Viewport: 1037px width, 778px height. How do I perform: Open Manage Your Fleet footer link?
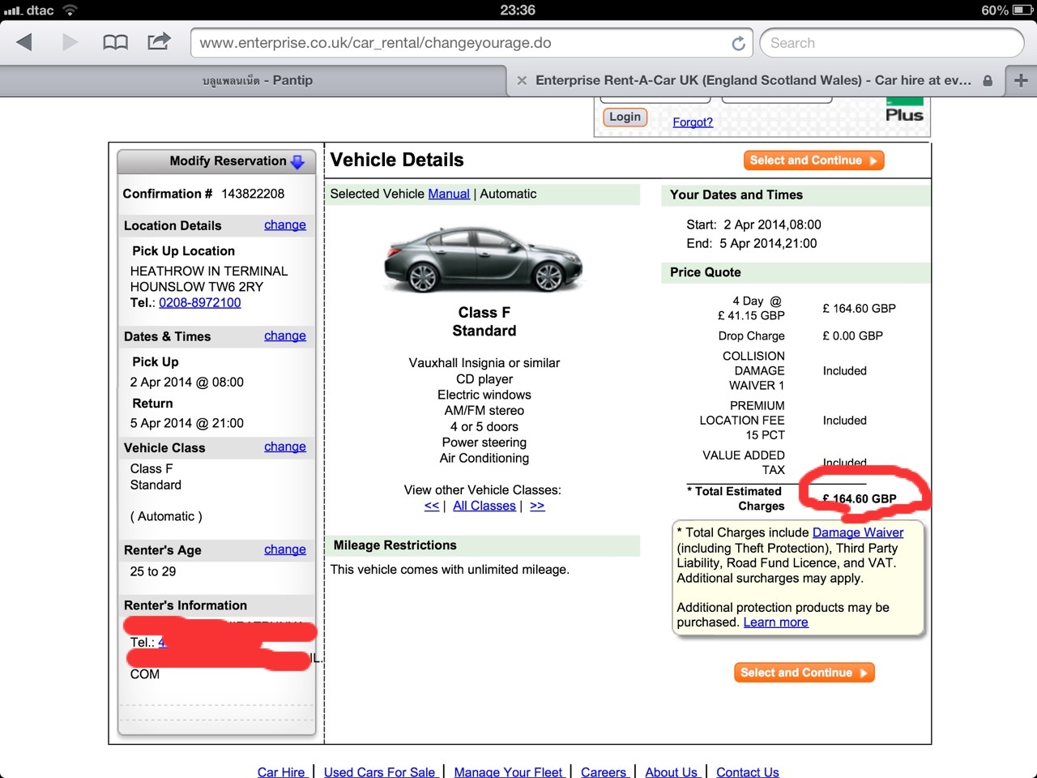click(508, 772)
